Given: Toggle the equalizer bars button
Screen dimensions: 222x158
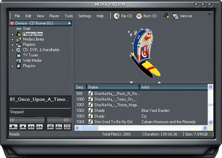Looking at the screenshot, I should pos(59,127).
